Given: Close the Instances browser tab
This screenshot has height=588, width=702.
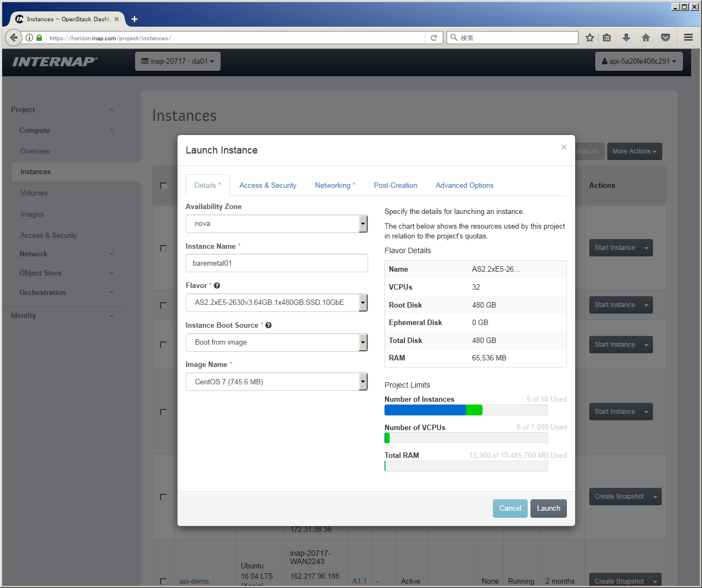Looking at the screenshot, I should coord(117,19).
